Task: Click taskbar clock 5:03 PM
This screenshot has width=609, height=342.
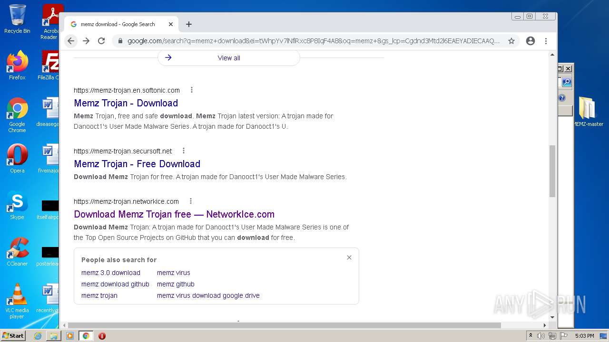Action: (584, 336)
